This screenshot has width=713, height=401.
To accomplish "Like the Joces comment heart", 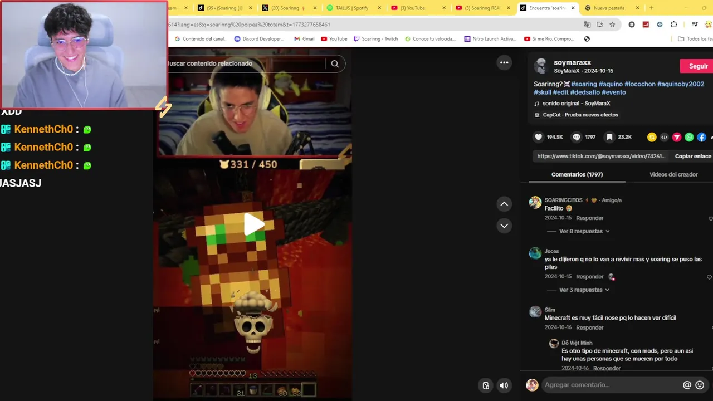I will (x=710, y=277).
